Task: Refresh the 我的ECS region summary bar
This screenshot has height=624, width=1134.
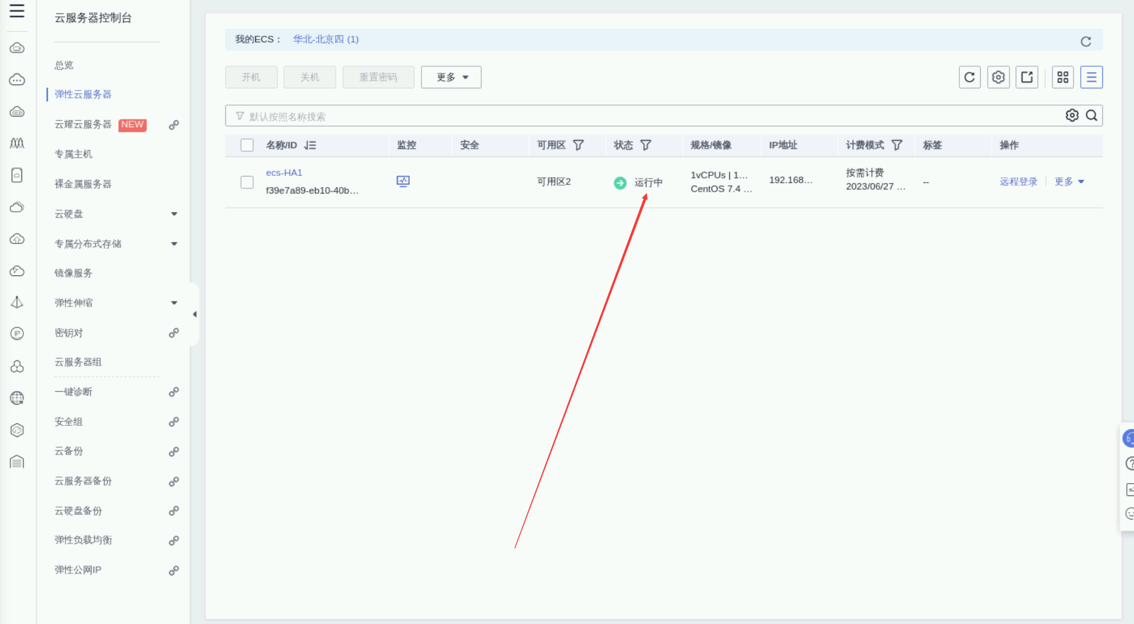Action: coord(1085,42)
